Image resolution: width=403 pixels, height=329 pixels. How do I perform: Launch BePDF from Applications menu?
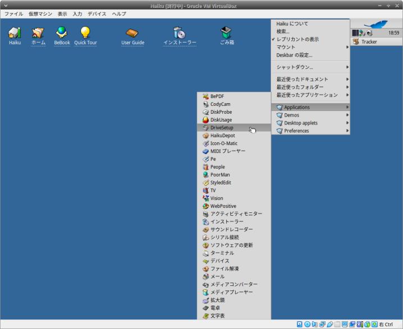tap(234, 96)
